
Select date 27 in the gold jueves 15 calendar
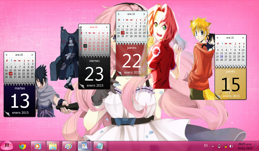point(226,60)
